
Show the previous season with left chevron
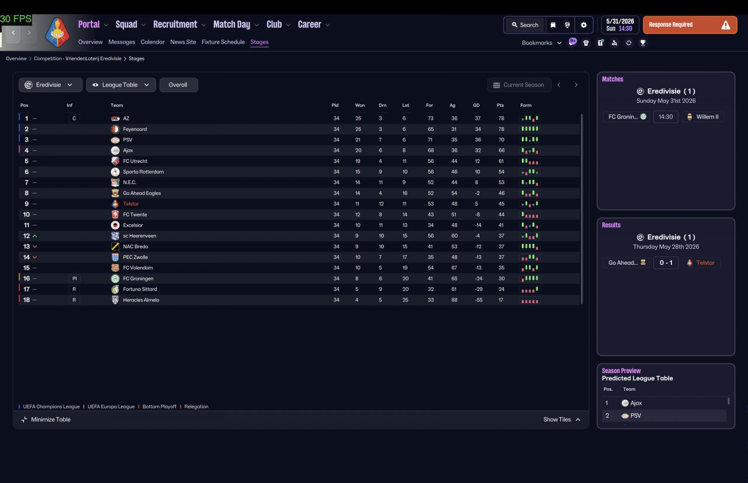(559, 85)
